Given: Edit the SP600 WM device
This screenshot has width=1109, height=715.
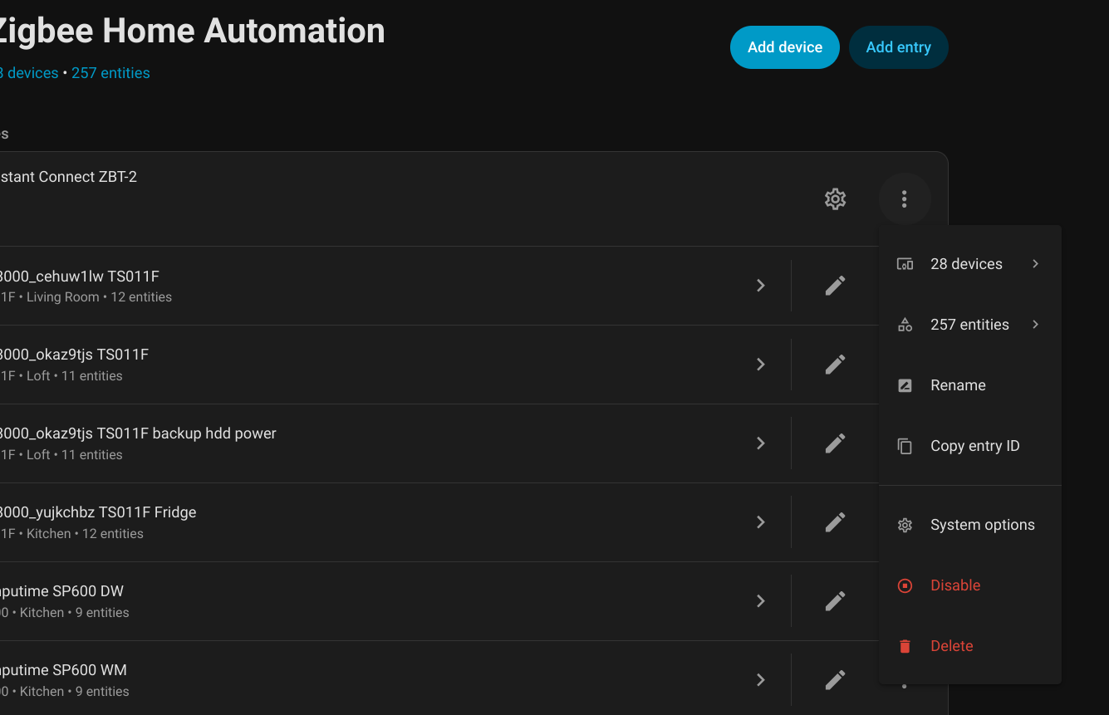Looking at the screenshot, I should coord(834,679).
